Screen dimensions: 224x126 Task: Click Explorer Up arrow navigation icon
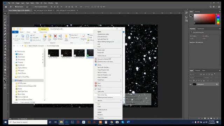[x=22, y=46]
